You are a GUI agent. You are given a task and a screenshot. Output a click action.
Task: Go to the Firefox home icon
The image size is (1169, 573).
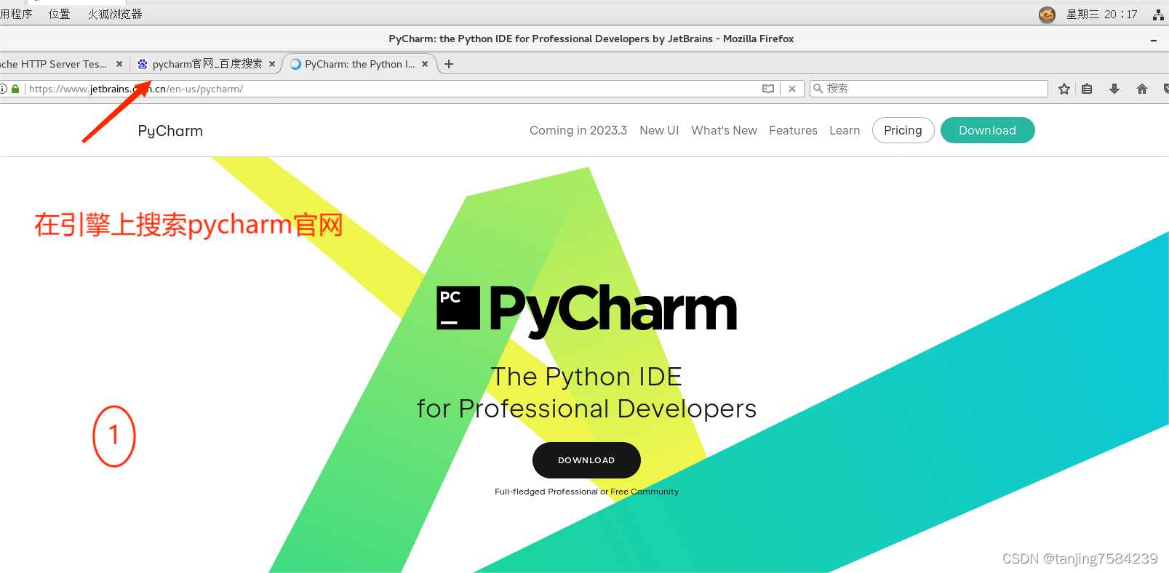(x=1142, y=89)
